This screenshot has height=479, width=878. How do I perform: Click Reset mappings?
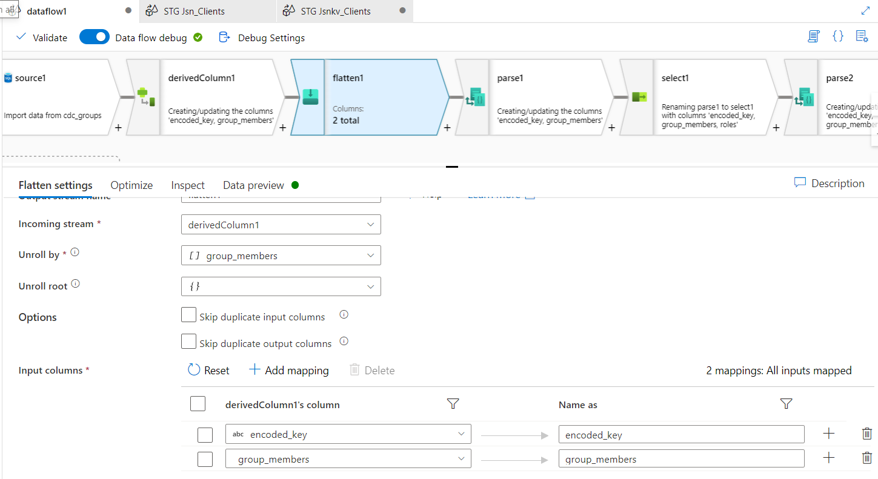[x=208, y=370]
